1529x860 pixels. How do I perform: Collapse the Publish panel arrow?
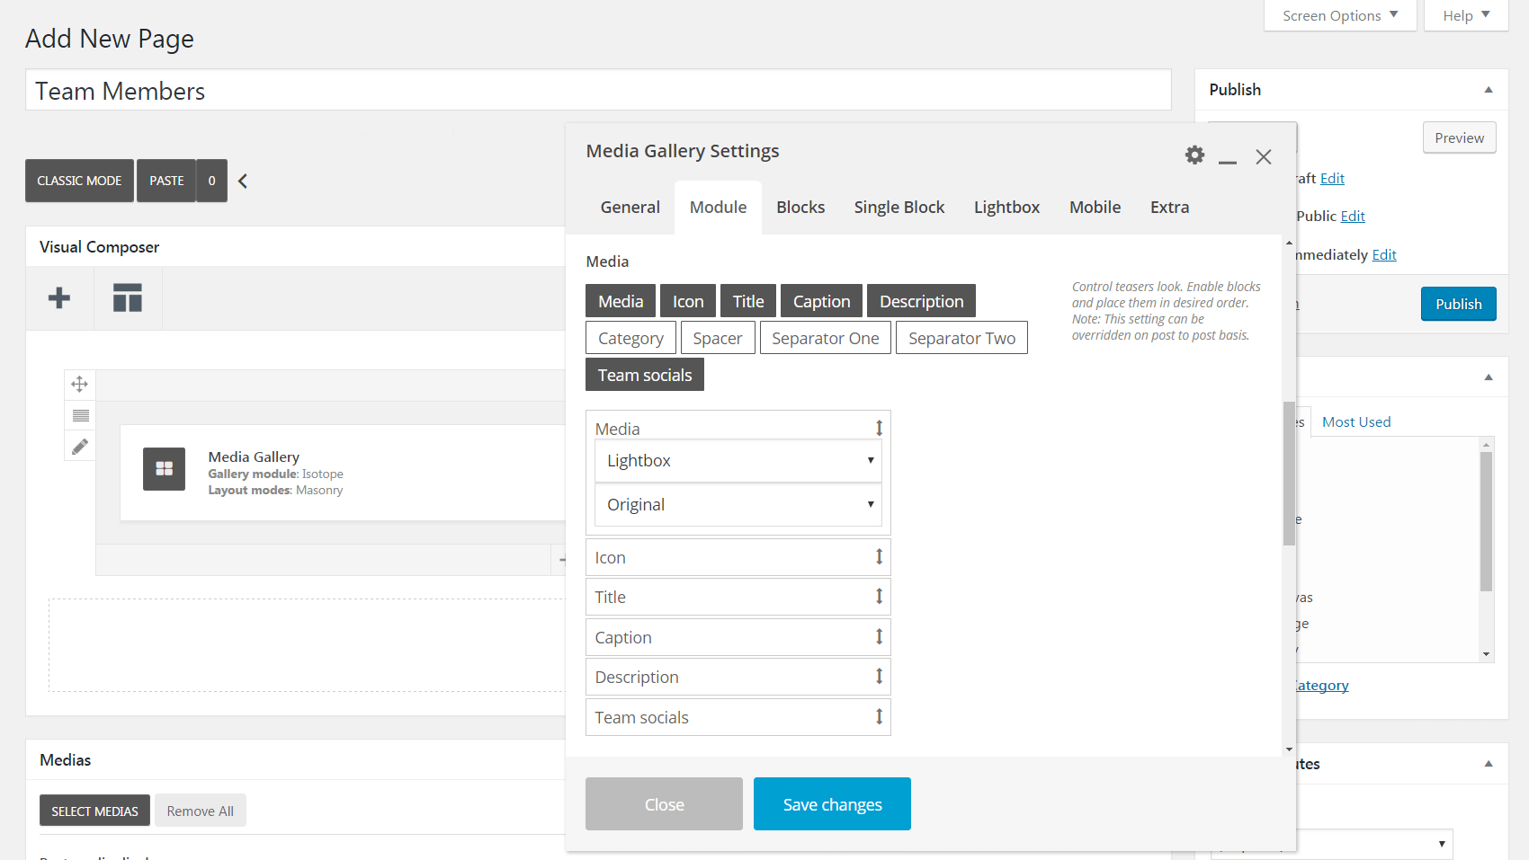point(1489,90)
